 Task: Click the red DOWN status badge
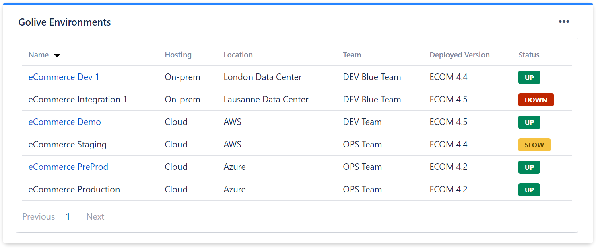536,100
